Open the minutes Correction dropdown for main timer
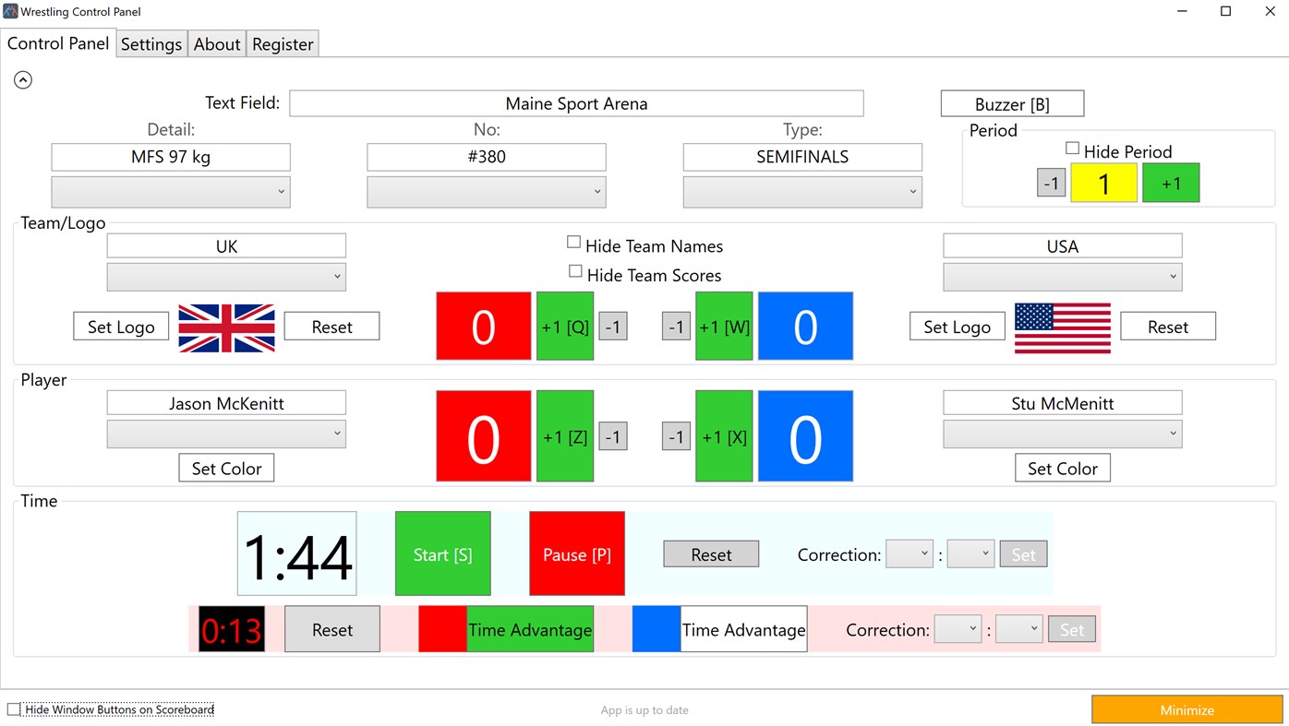The width and height of the screenshot is (1289, 726). coord(909,553)
